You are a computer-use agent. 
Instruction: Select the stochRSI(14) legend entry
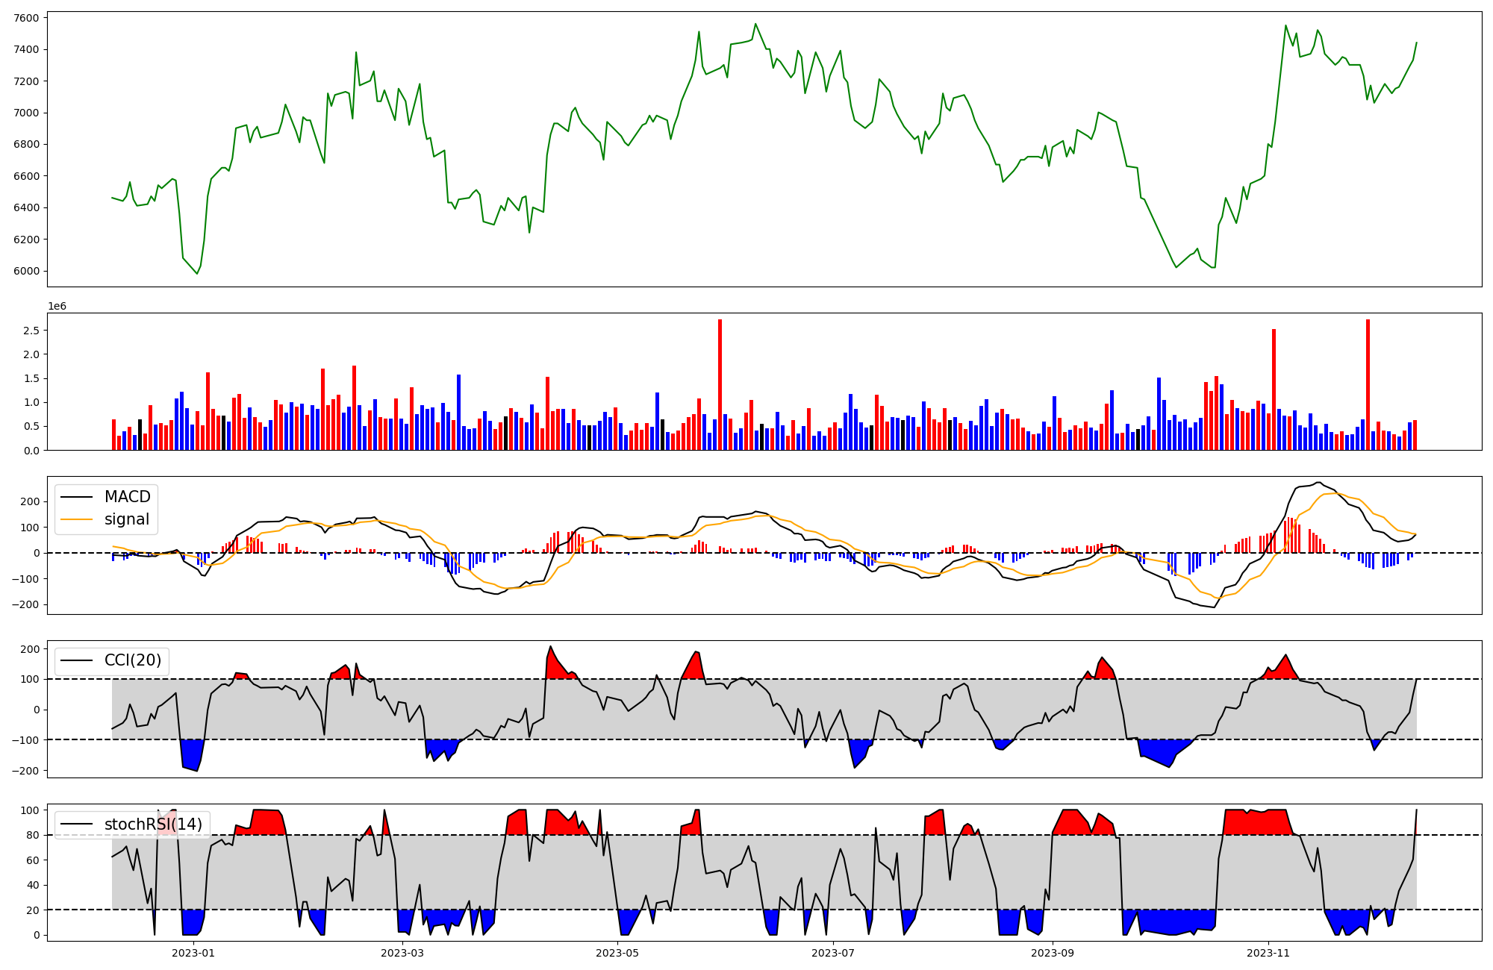[153, 824]
